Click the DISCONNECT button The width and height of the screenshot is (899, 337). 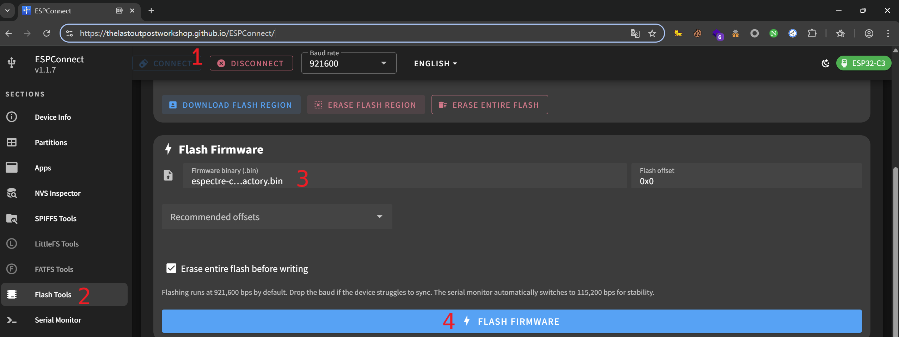[x=251, y=63]
